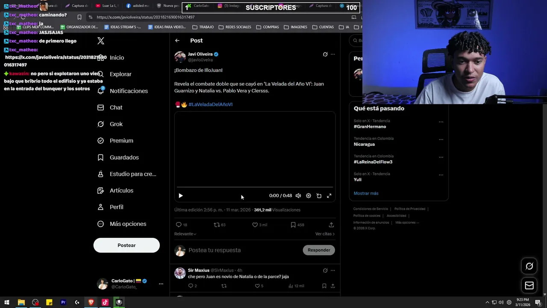The image size is (547, 308).
Task: Click the Guardados bookmark icon
Action: pyautogui.click(x=100, y=157)
